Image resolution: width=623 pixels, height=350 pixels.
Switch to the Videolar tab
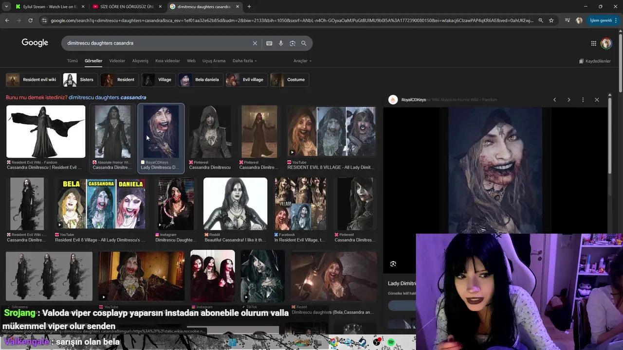pos(117,61)
